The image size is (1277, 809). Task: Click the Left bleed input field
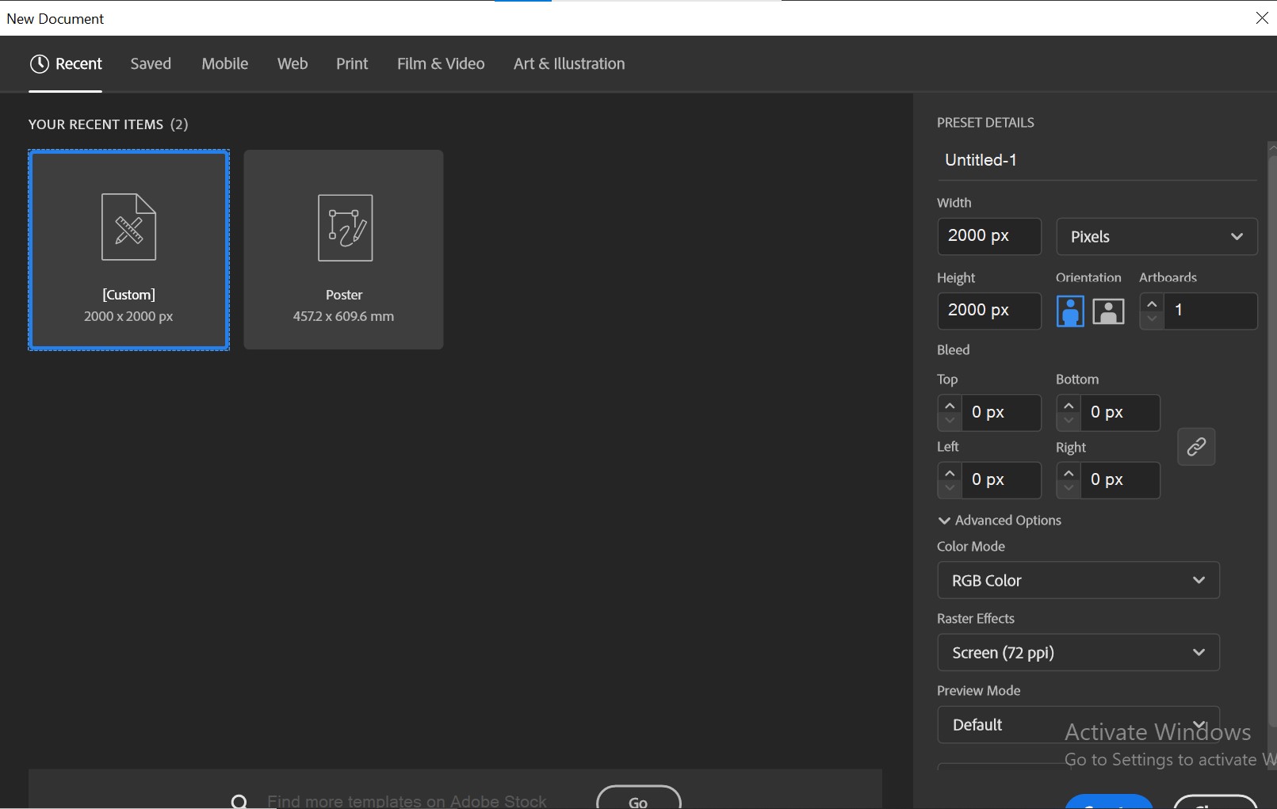pyautogui.click(x=1001, y=480)
